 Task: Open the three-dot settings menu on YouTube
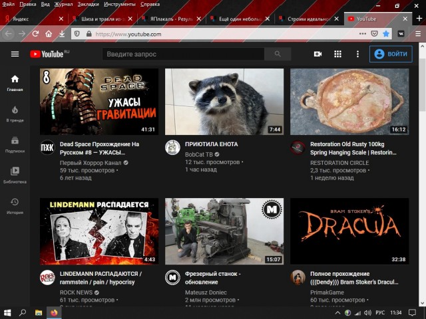[357, 54]
